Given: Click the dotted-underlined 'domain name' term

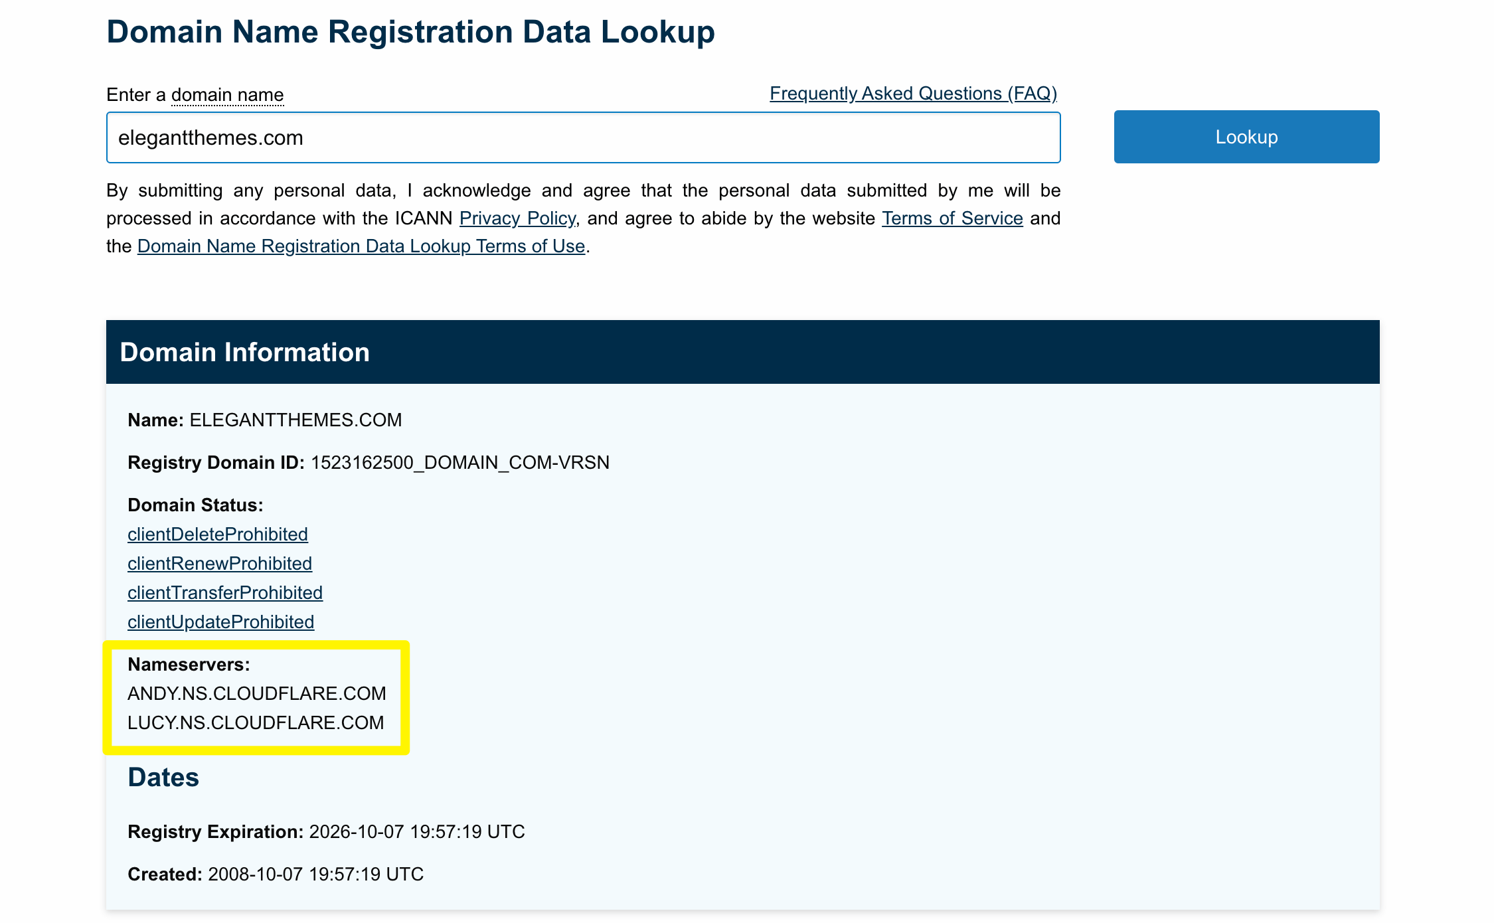Looking at the screenshot, I should click(x=226, y=94).
